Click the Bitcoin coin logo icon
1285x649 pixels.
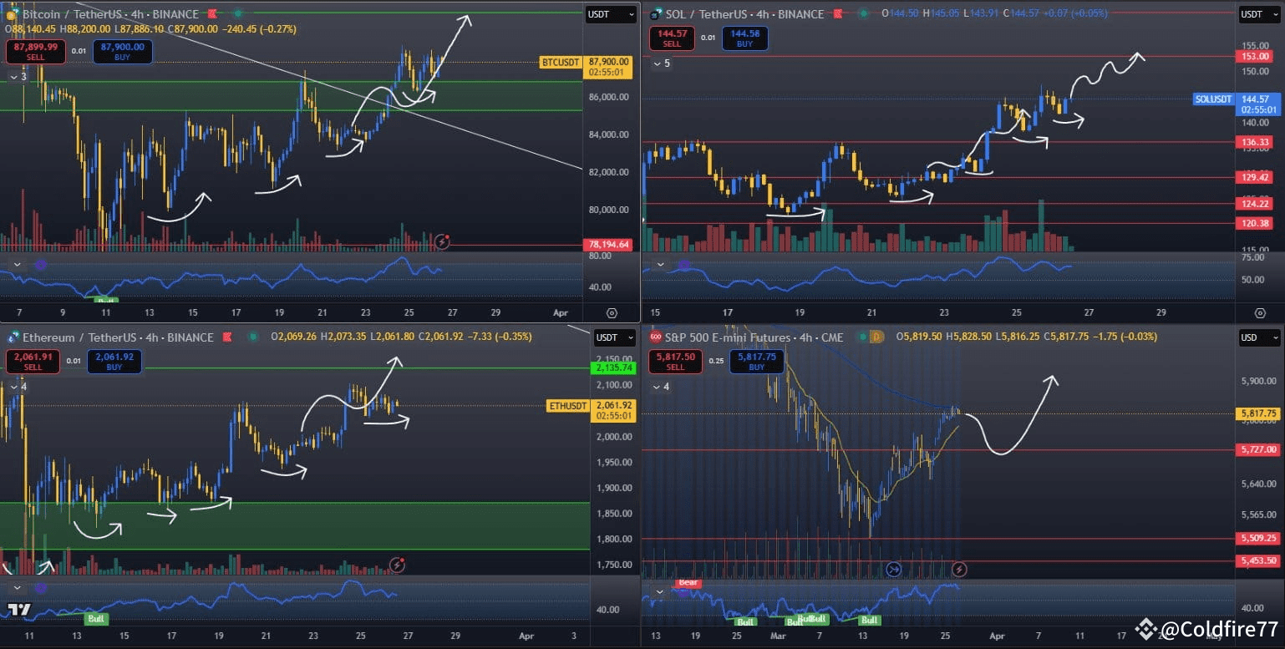point(11,14)
